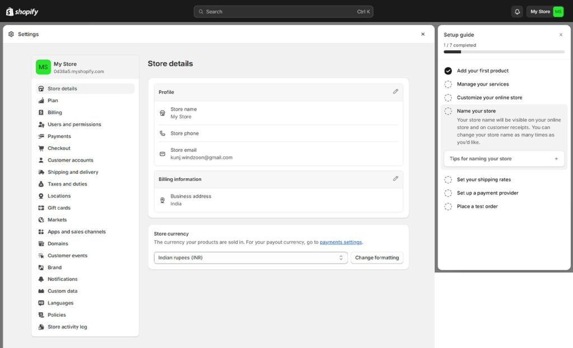Image resolution: width=573 pixels, height=348 pixels.
Task: Click the Billing sidebar icon
Action: [41, 112]
